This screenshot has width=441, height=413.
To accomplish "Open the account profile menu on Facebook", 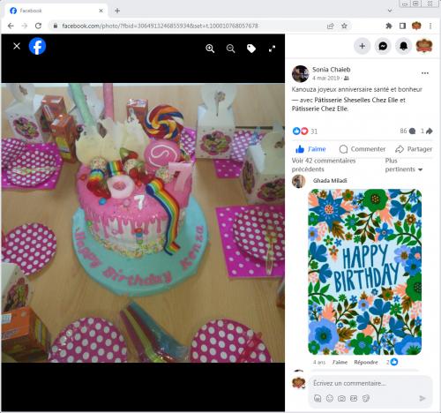I will (x=424, y=46).
